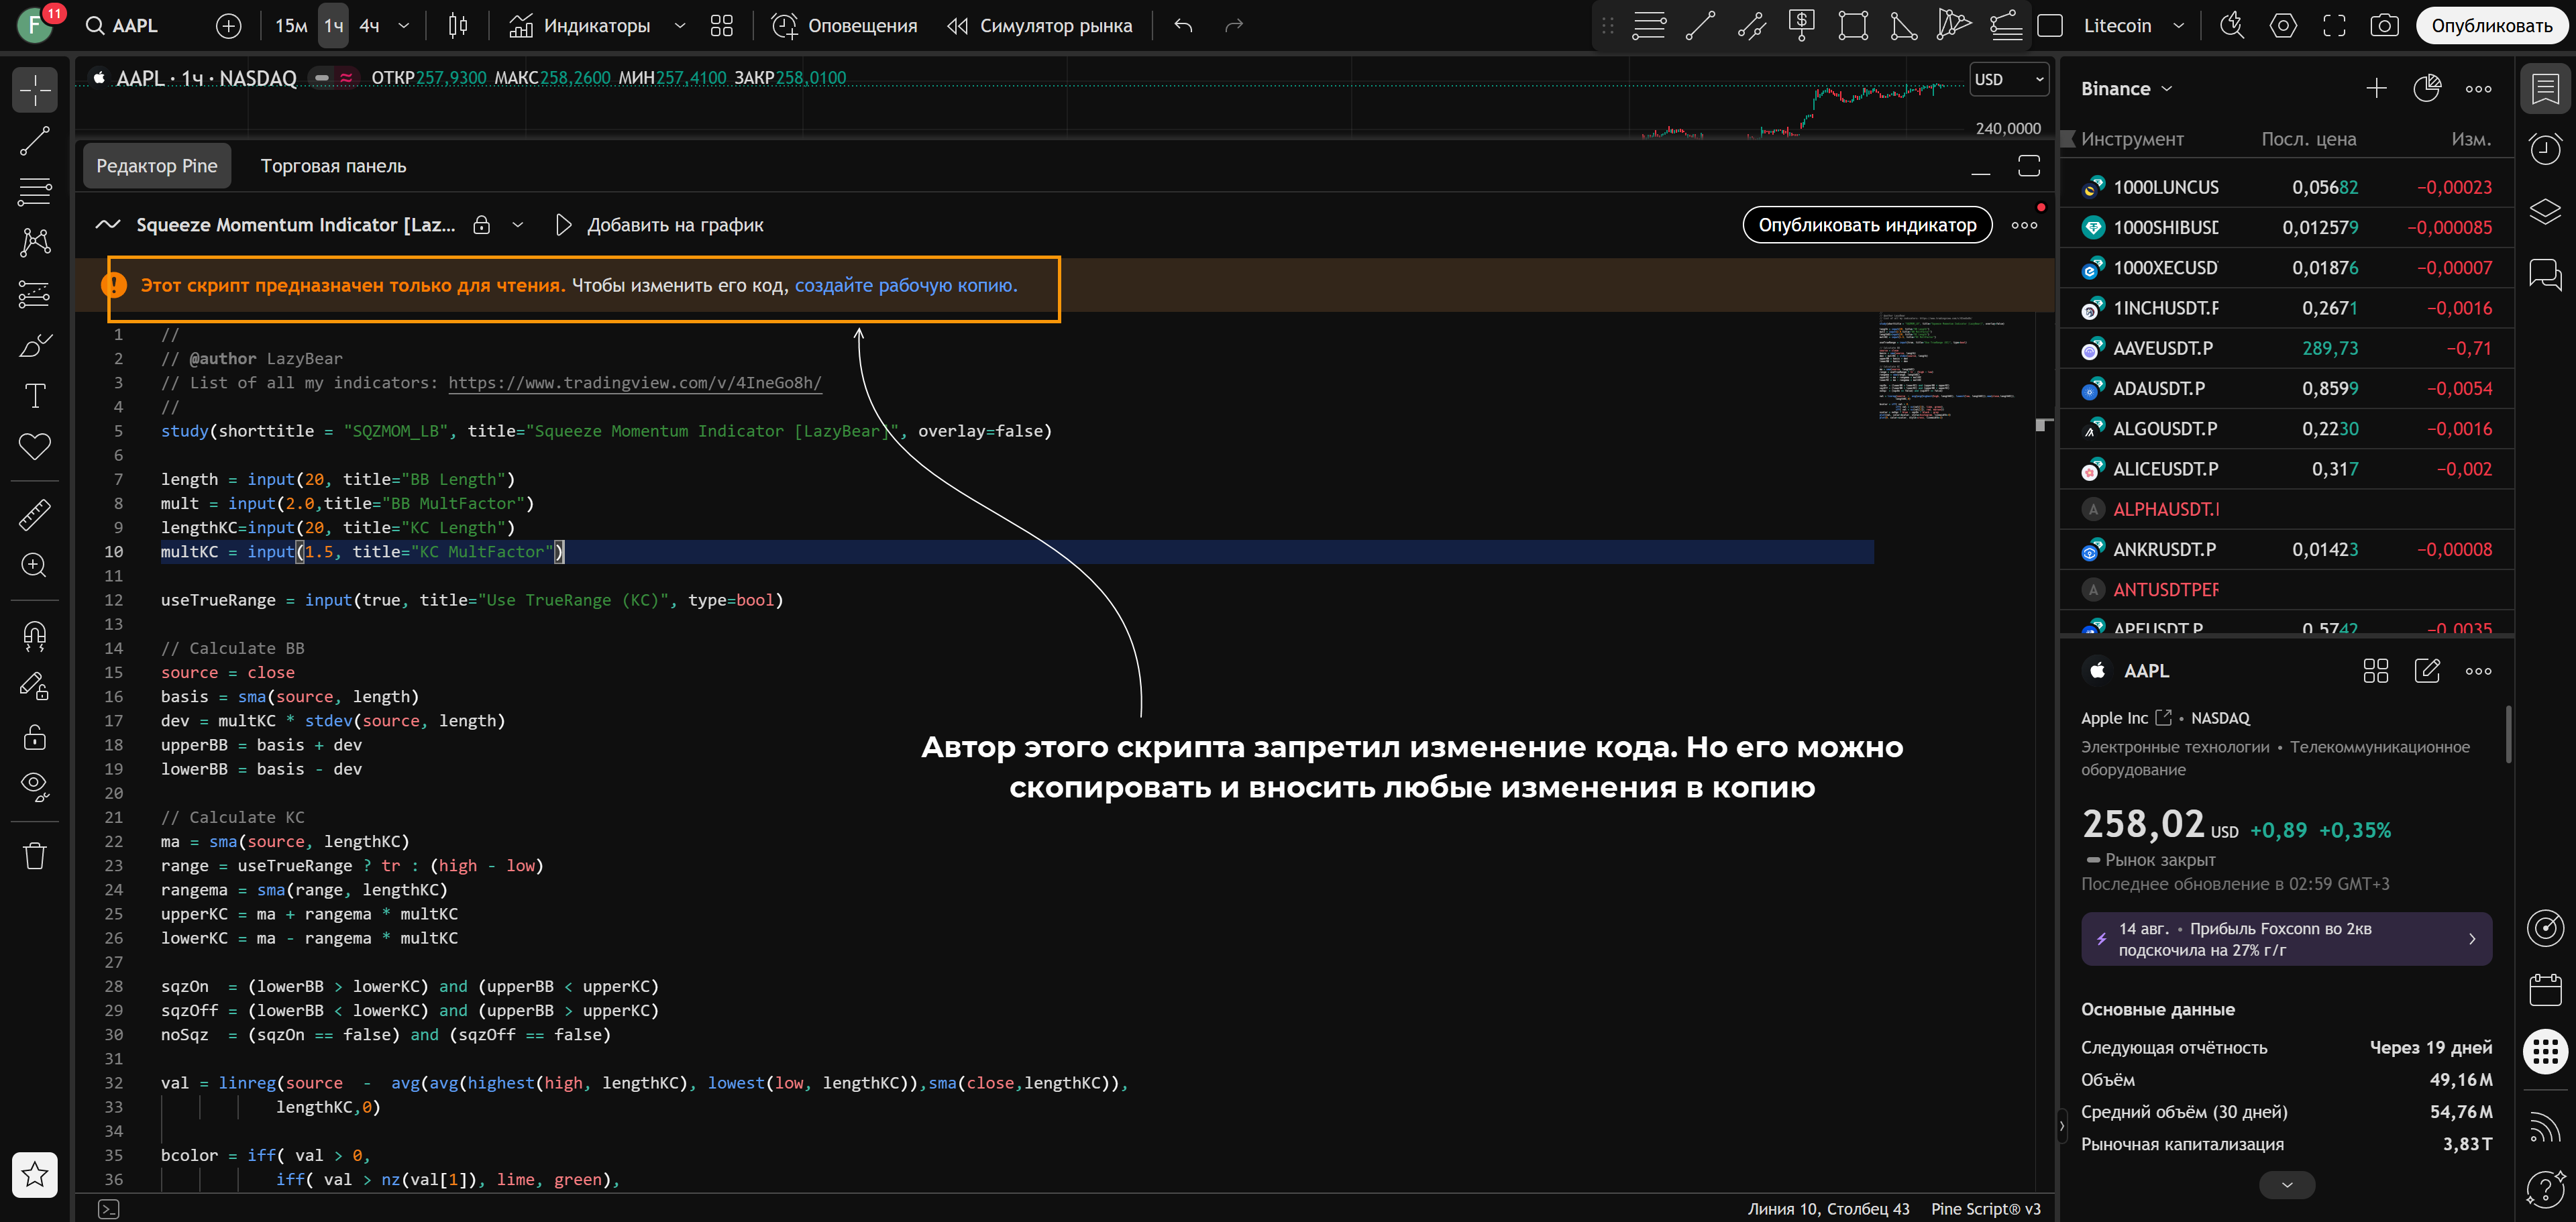Click the trash icon to remove drawings

(35, 856)
